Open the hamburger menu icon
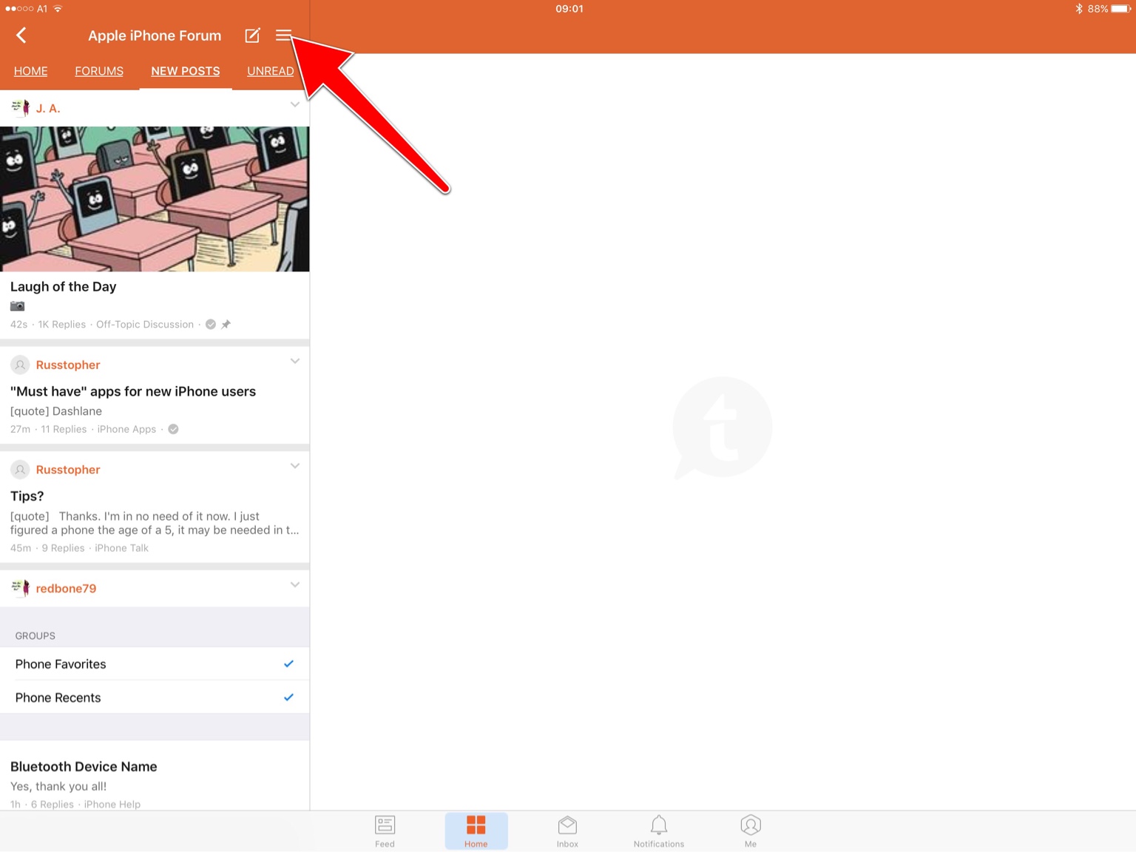 click(283, 35)
